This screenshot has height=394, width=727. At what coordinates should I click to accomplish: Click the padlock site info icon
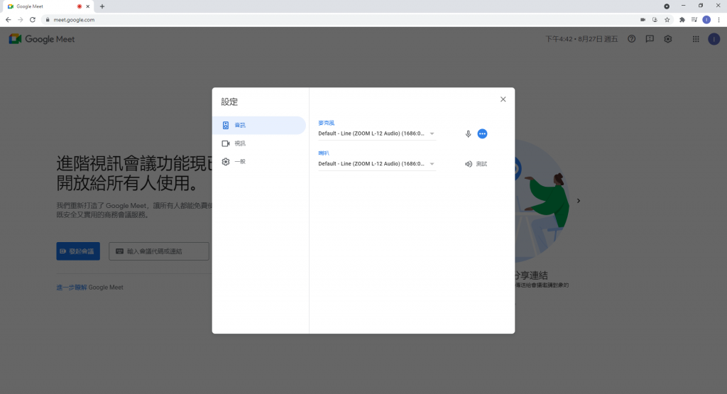click(x=48, y=20)
